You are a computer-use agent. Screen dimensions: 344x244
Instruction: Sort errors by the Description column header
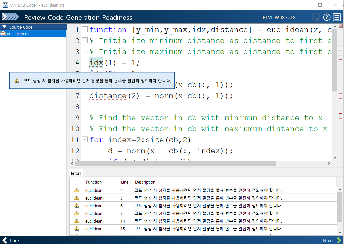click(x=235, y=182)
